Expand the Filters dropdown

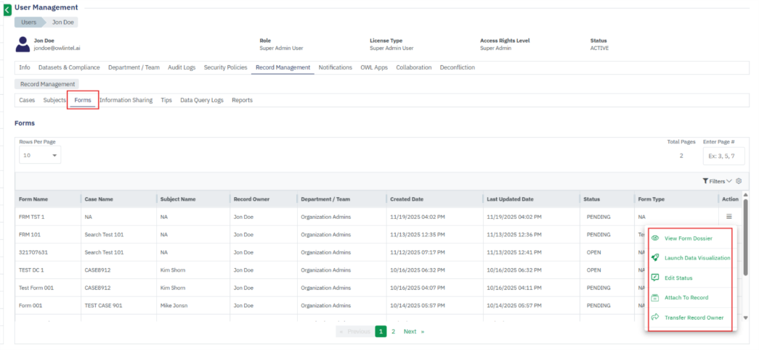click(717, 181)
